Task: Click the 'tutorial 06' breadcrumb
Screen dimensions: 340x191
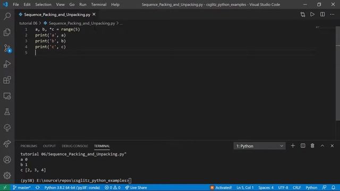Action: tap(28, 23)
